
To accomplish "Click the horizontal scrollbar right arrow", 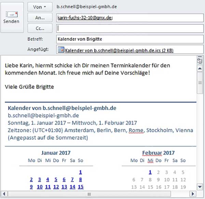I will 193,194.
